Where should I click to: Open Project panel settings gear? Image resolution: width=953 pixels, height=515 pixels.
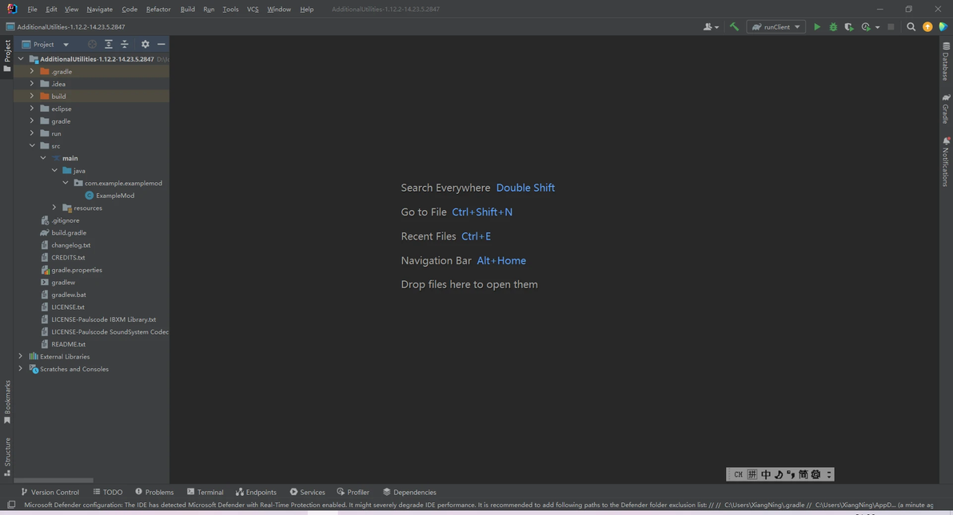click(x=145, y=45)
